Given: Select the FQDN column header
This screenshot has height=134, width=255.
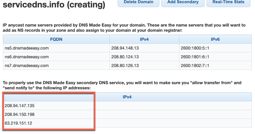Looking at the screenshot, I should 56,39.
